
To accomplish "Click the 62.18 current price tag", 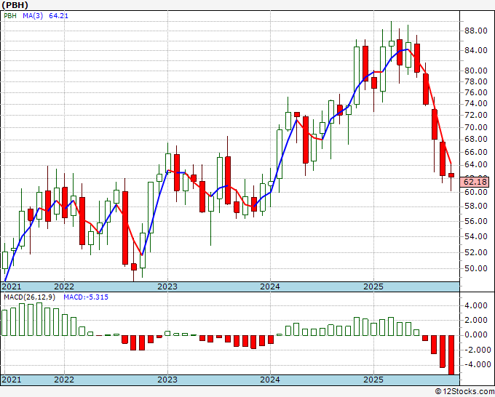I will coord(475,182).
